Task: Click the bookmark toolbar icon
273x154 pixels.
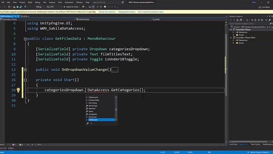Action: pyautogui.click(x=105, y=7)
